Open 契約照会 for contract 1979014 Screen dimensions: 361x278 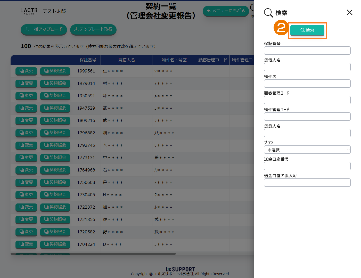coord(55,83)
